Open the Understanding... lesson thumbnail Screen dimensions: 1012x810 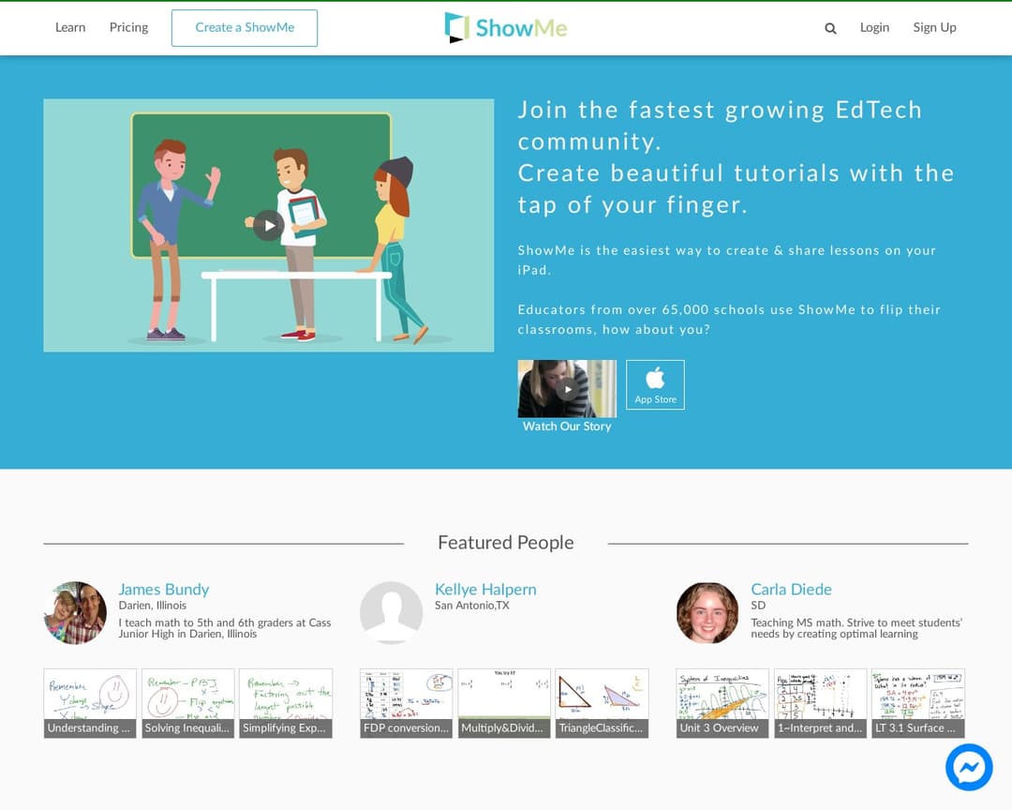tap(90, 703)
